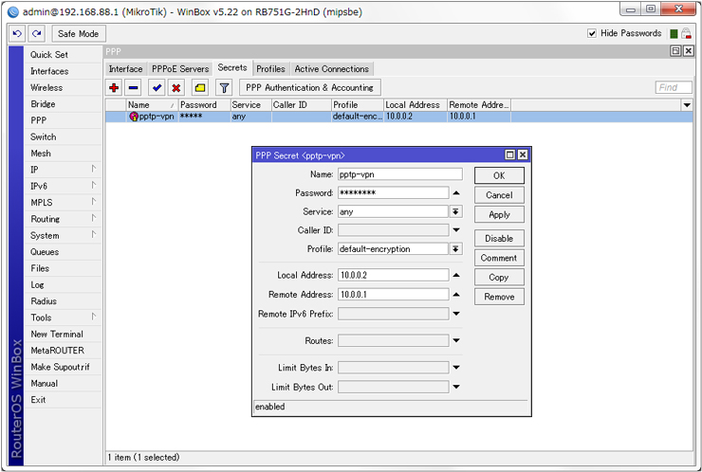Screen dimensions: 702x472
Task: Click PPP Authentication & Accounting button
Action: (x=309, y=87)
